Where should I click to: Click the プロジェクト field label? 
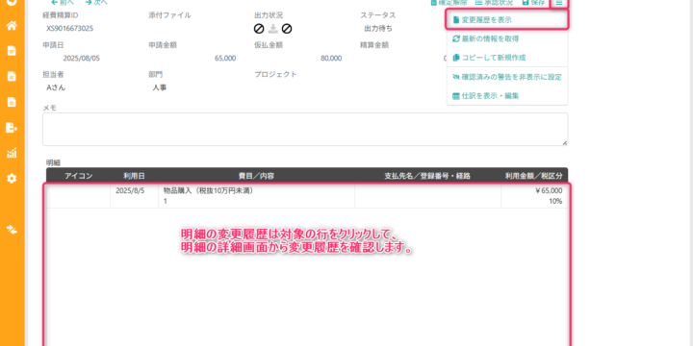275,74
